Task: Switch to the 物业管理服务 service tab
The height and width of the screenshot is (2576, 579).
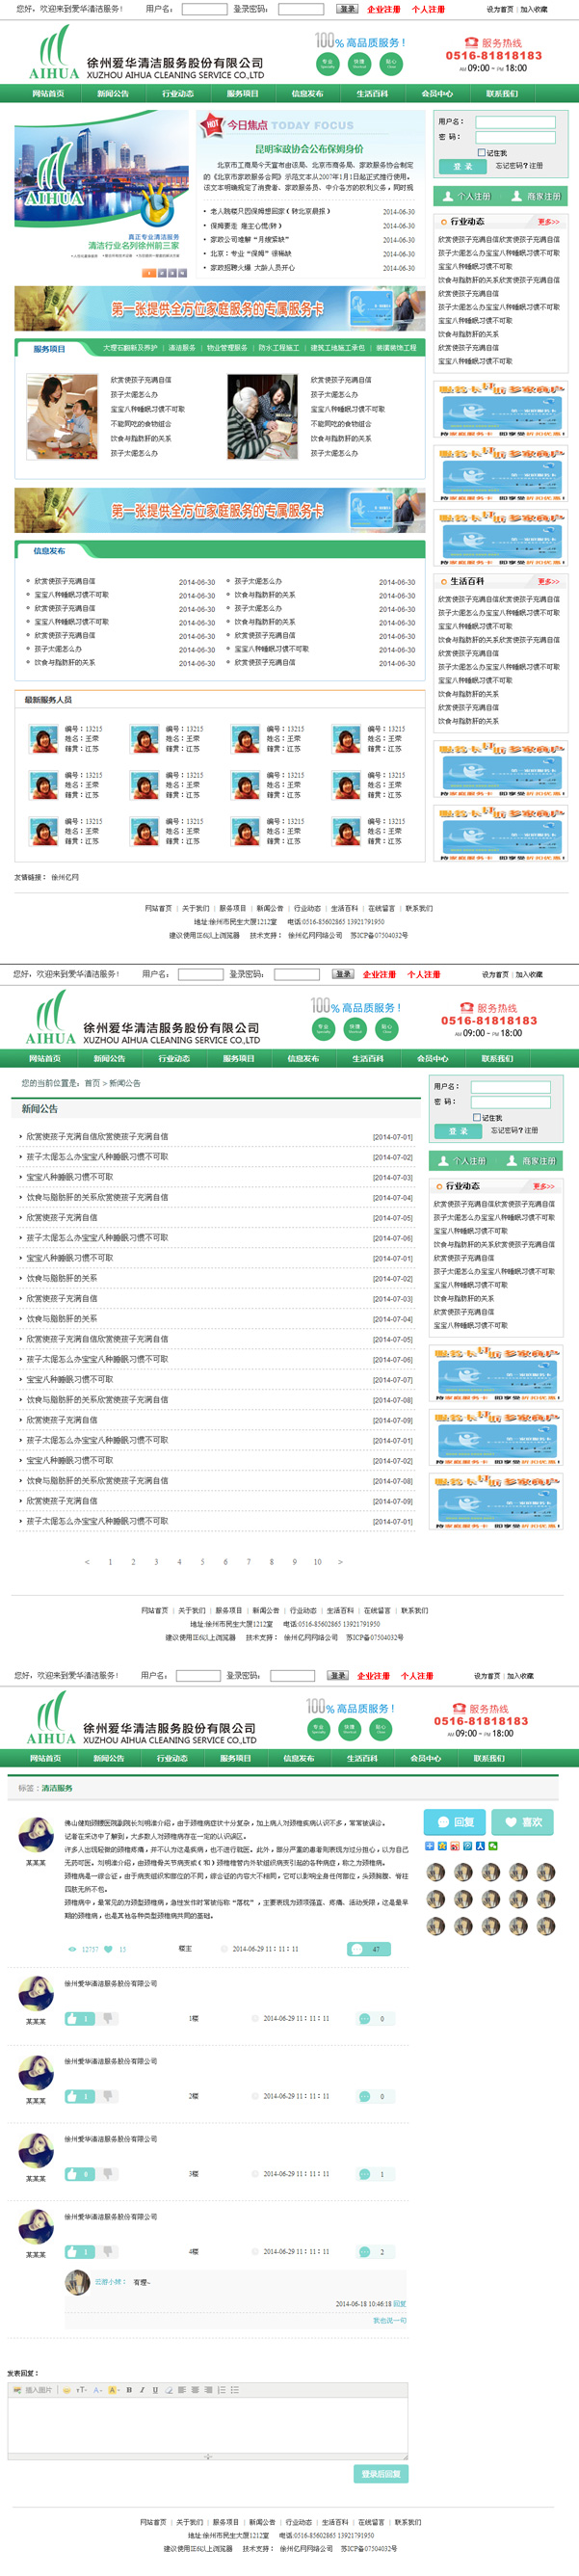Action: [x=227, y=348]
